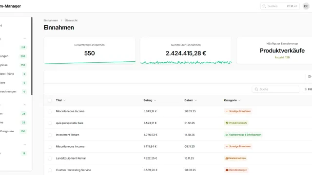
Task: Click the amount 7.922,25 €
Action: coord(150,158)
